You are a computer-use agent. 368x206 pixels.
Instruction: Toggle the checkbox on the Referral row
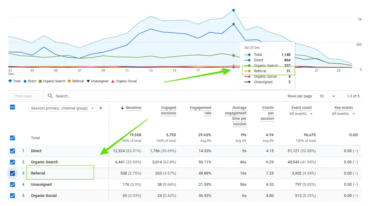(x=12, y=173)
